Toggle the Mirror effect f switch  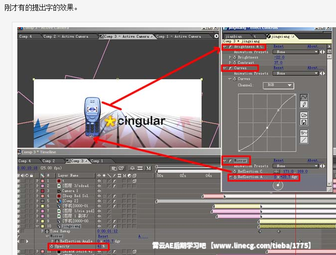(x=230, y=160)
